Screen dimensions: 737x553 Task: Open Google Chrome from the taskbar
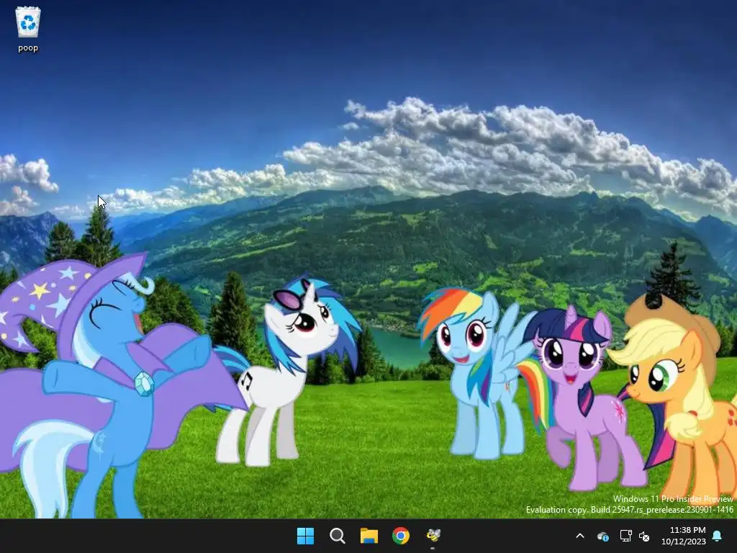[x=401, y=536]
